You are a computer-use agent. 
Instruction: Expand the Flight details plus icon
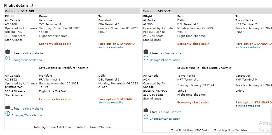[x=31, y=5]
